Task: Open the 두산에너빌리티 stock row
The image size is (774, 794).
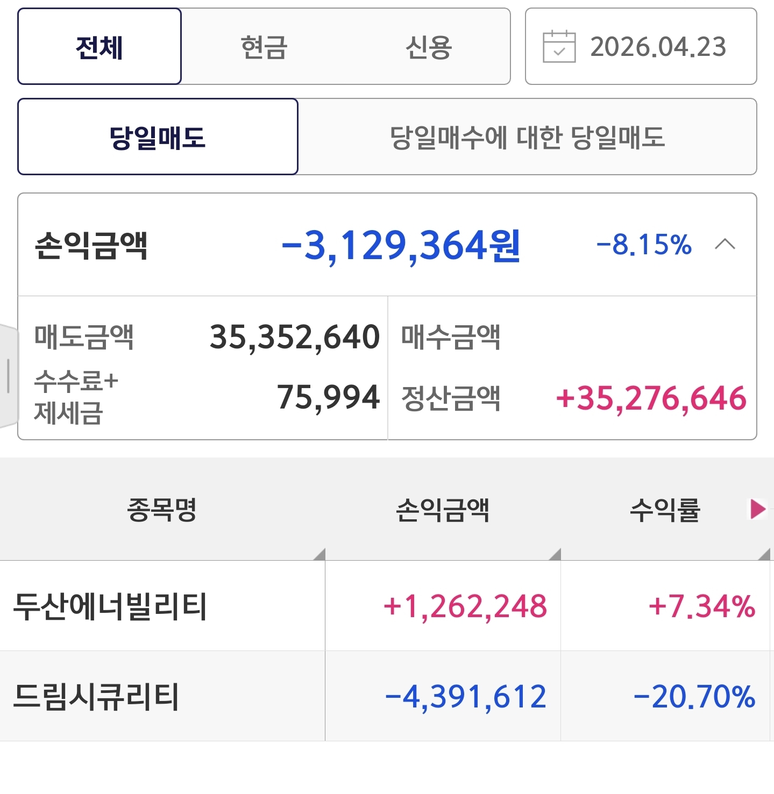Action: 110,606
